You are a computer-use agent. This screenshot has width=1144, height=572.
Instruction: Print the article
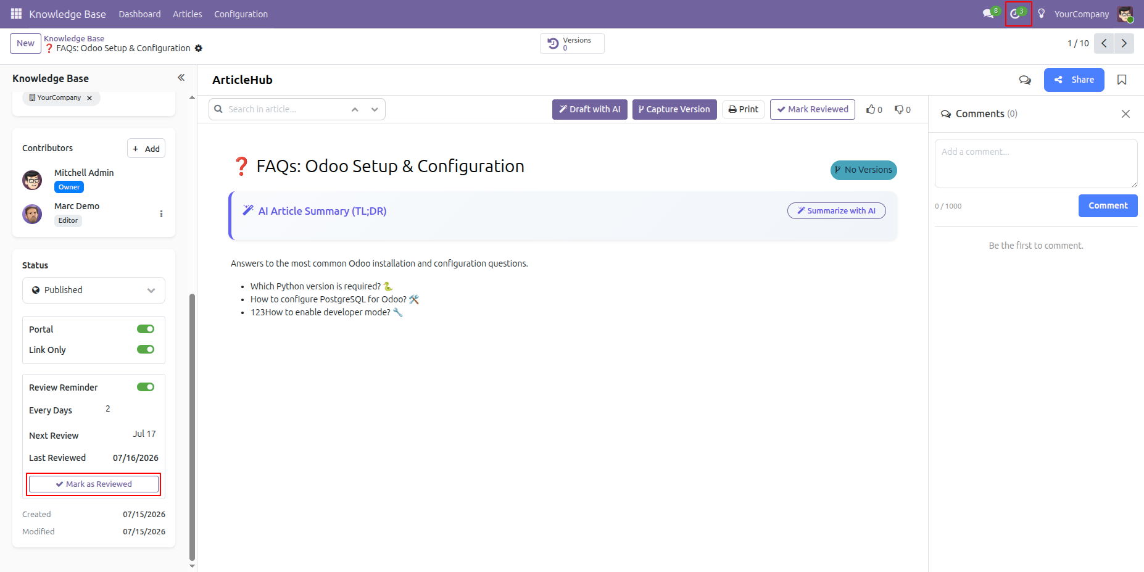[744, 109]
